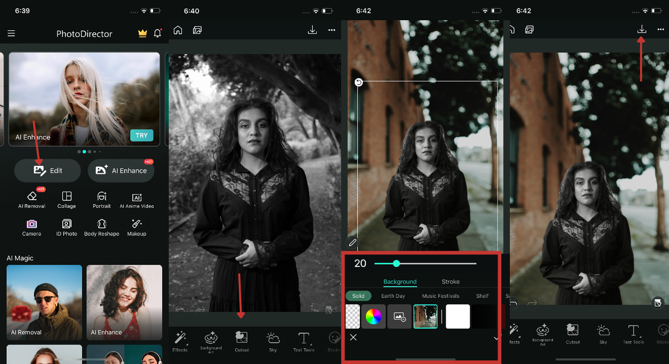Switch to the Stroke tab
This screenshot has height=364, width=669.
[x=451, y=282]
